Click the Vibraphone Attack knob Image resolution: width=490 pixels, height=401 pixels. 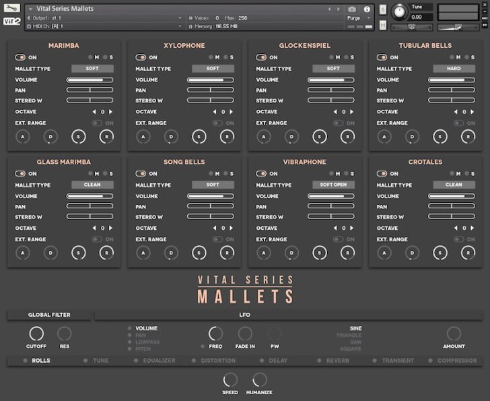tap(264, 253)
